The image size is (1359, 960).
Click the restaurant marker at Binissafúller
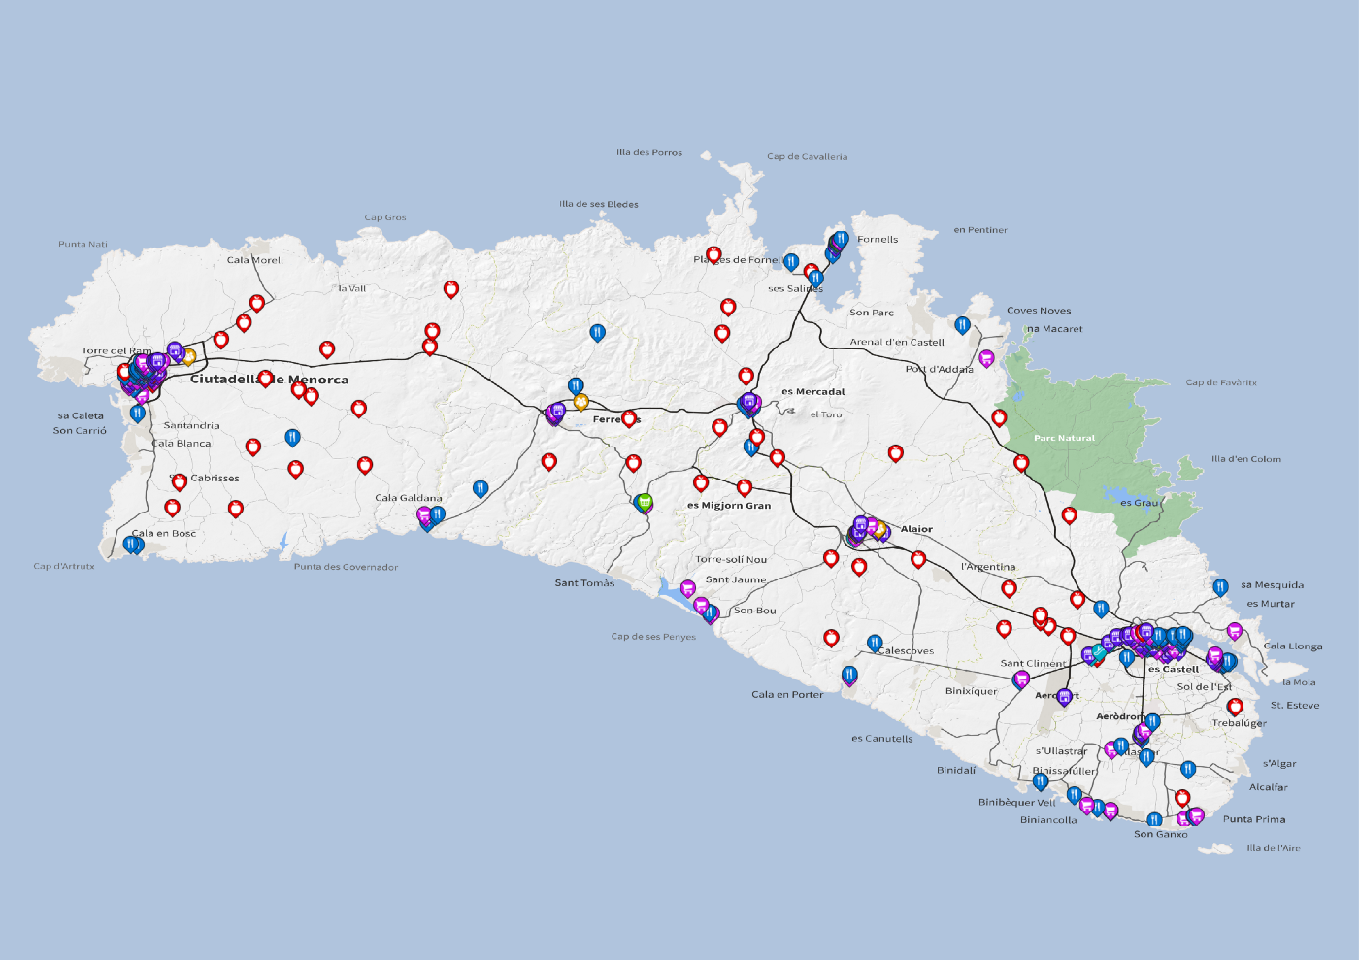[1041, 780]
